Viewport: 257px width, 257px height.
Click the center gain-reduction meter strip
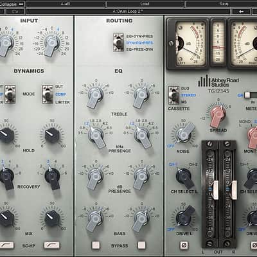(x=217, y=43)
